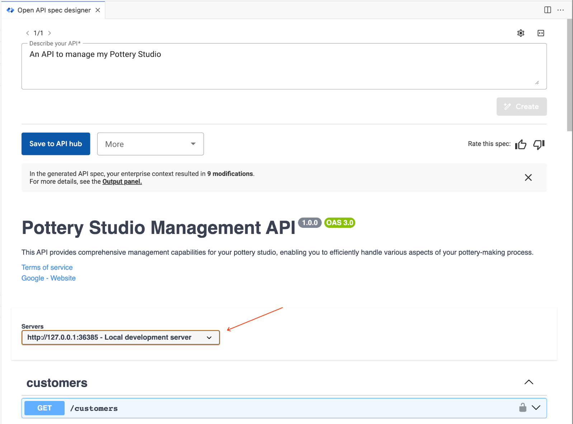
Task: Click the Open API spec designer tab icon
Action: click(x=10, y=10)
